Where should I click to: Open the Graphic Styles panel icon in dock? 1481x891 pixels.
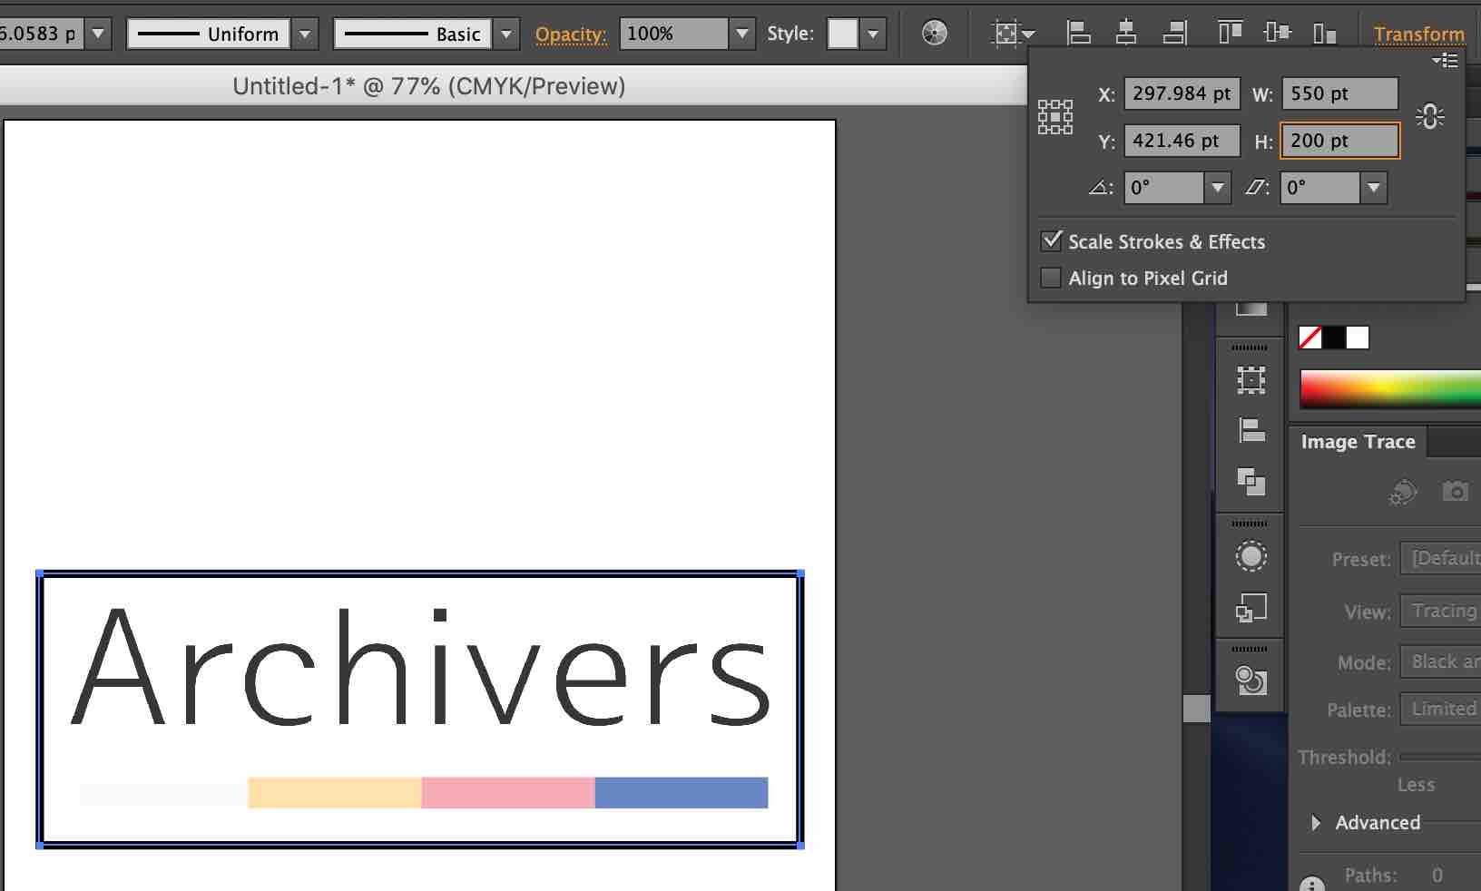pyautogui.click(x=1251, y=607)
